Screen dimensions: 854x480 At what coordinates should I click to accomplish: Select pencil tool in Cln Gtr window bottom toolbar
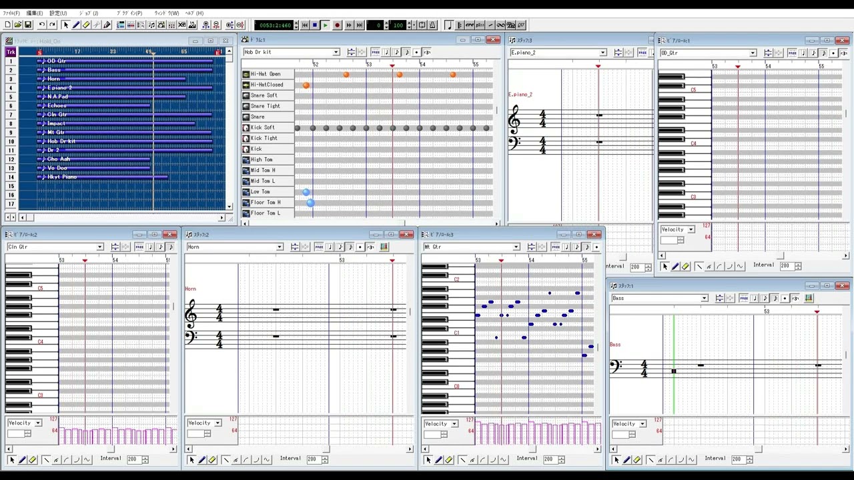click(21, 459)
